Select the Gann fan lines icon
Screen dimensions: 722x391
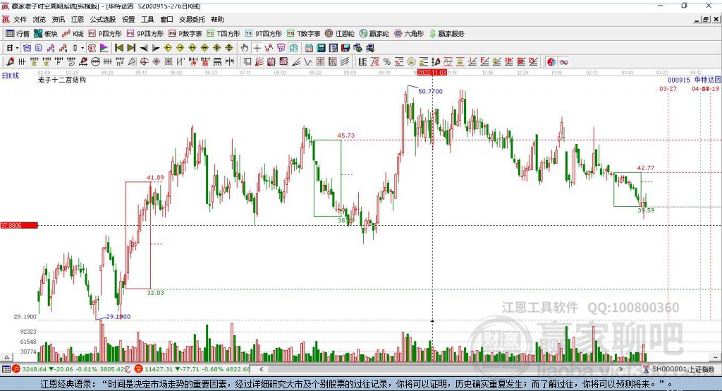[259, 62]
